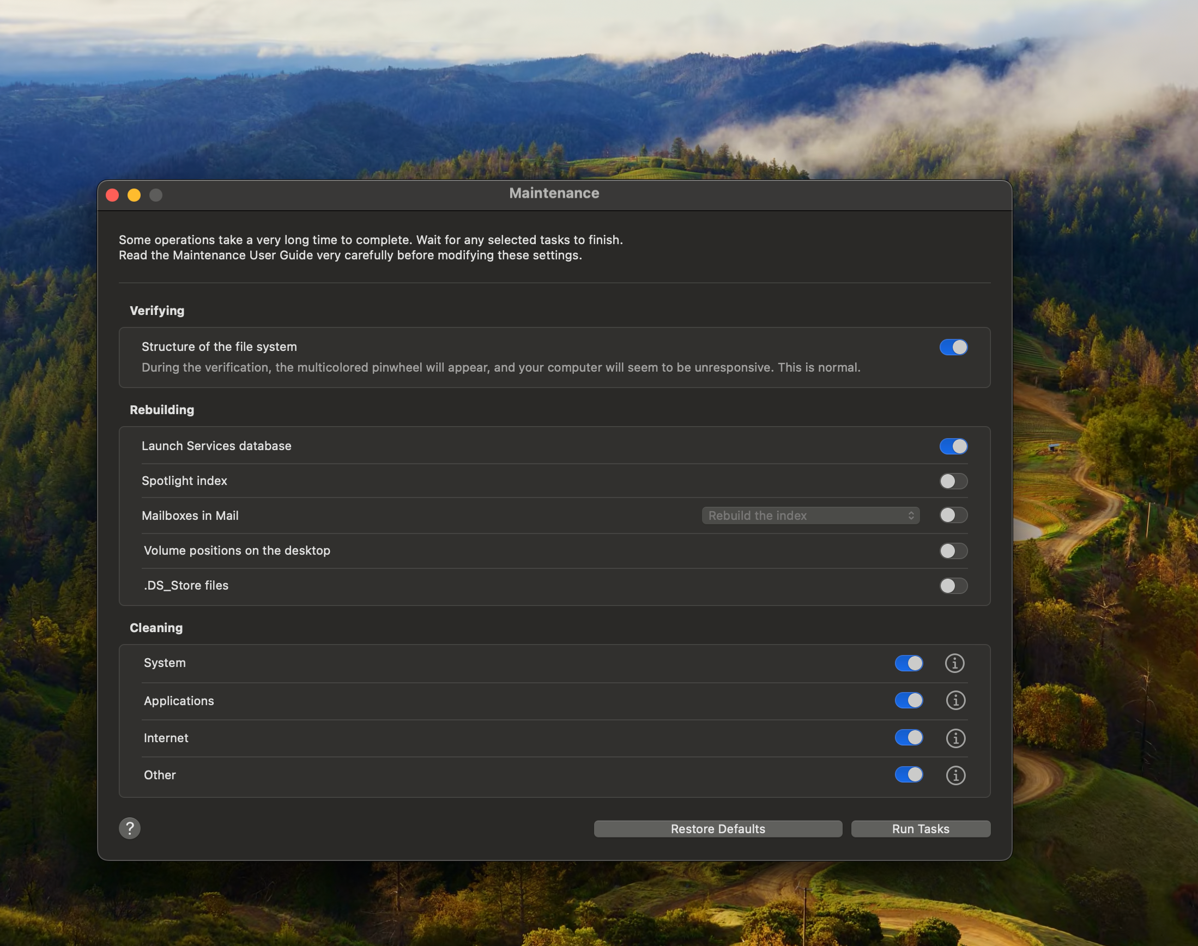Click the info icon for System cleaning
Viewport: 1198px width, 946px height.
(954, 663)
